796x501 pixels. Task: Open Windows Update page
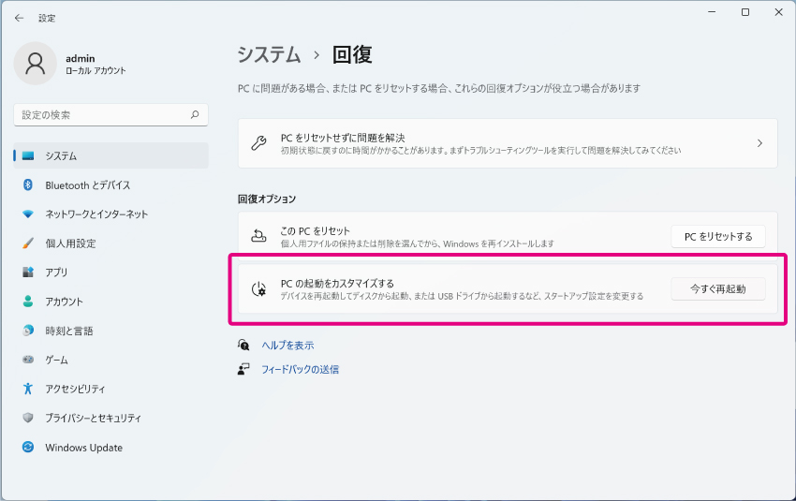[x=111, y=447]
